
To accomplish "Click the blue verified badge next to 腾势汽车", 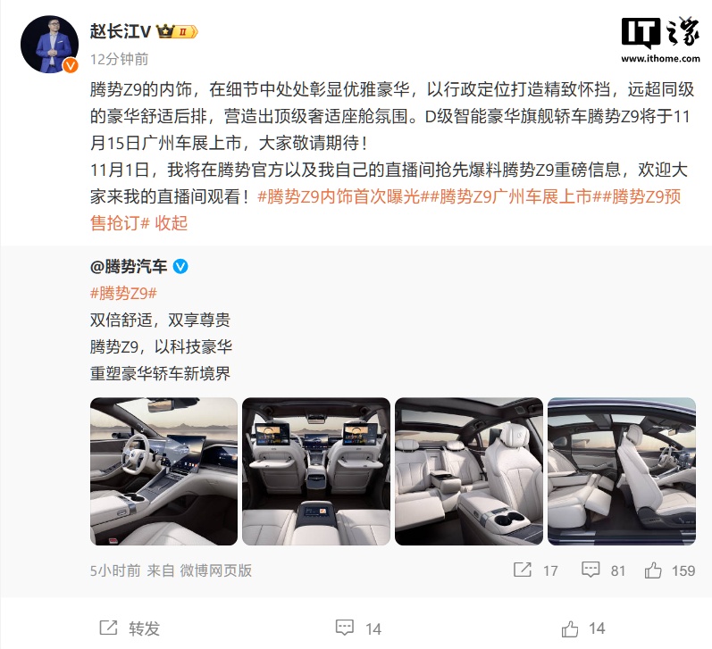I will [180, 266].
